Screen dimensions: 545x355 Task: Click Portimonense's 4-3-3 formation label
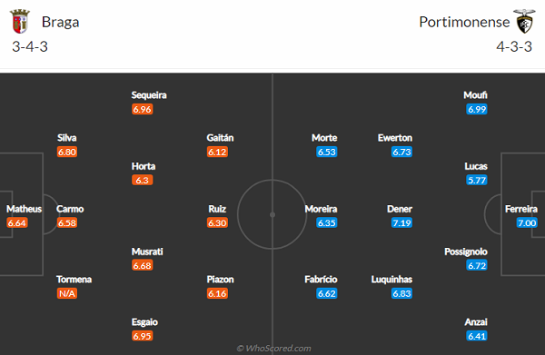514,46
